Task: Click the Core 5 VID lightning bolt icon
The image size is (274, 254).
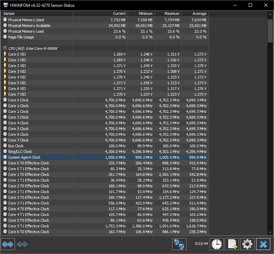Action: point(5,83)
